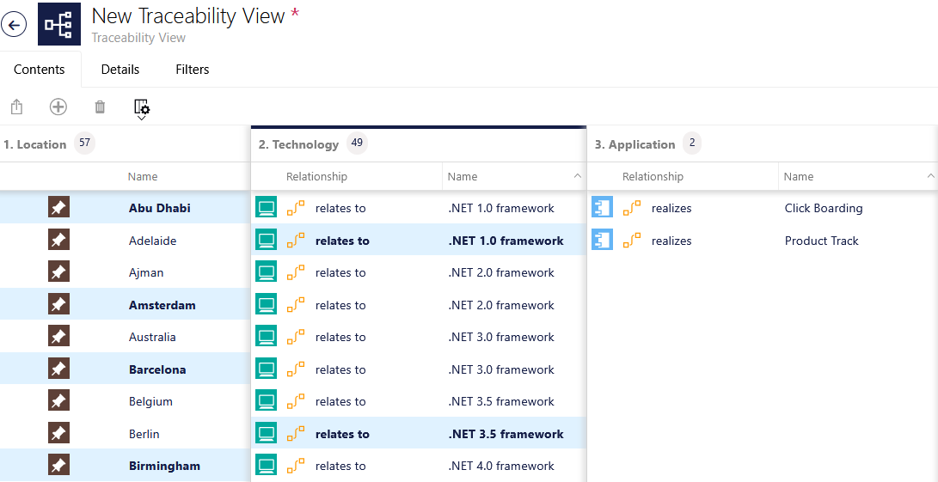
Task: Click the Technology count badge 49
Action: tap(357, 143)
